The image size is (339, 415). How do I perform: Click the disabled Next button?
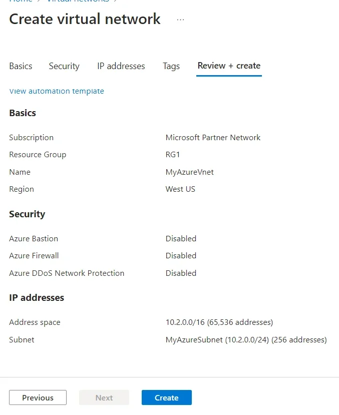coord(104,397)
